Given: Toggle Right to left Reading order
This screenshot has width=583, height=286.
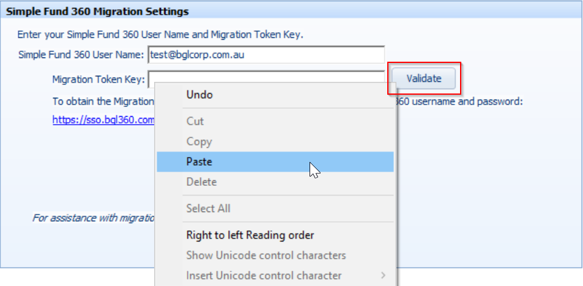Looking at the screenshot, I should (x=275, y=235).
